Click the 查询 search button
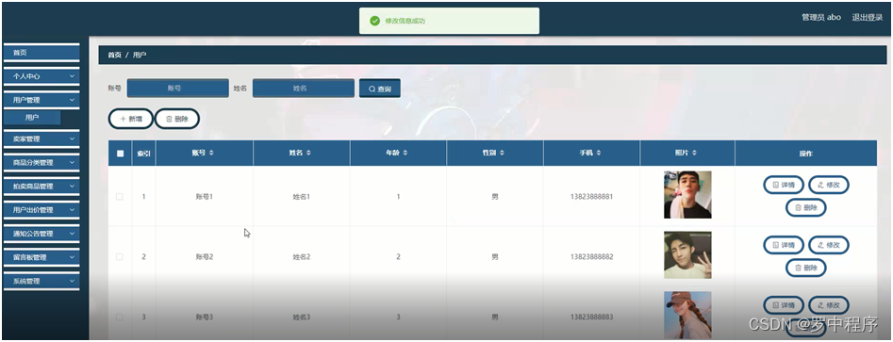The height and width of the screenshot is (342, 893). pyautogui.click(x=379, y=89)
